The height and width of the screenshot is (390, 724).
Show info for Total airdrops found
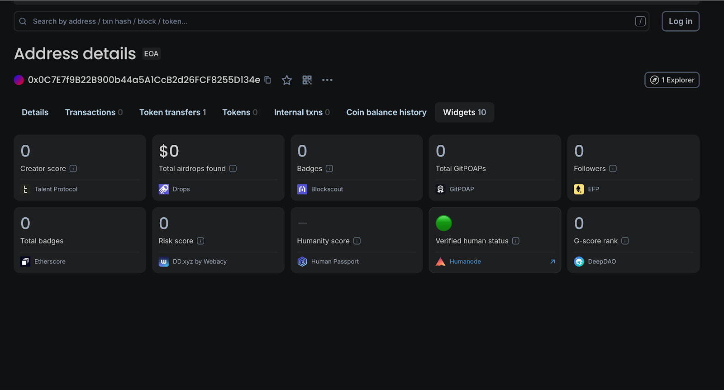coord(233,168)
